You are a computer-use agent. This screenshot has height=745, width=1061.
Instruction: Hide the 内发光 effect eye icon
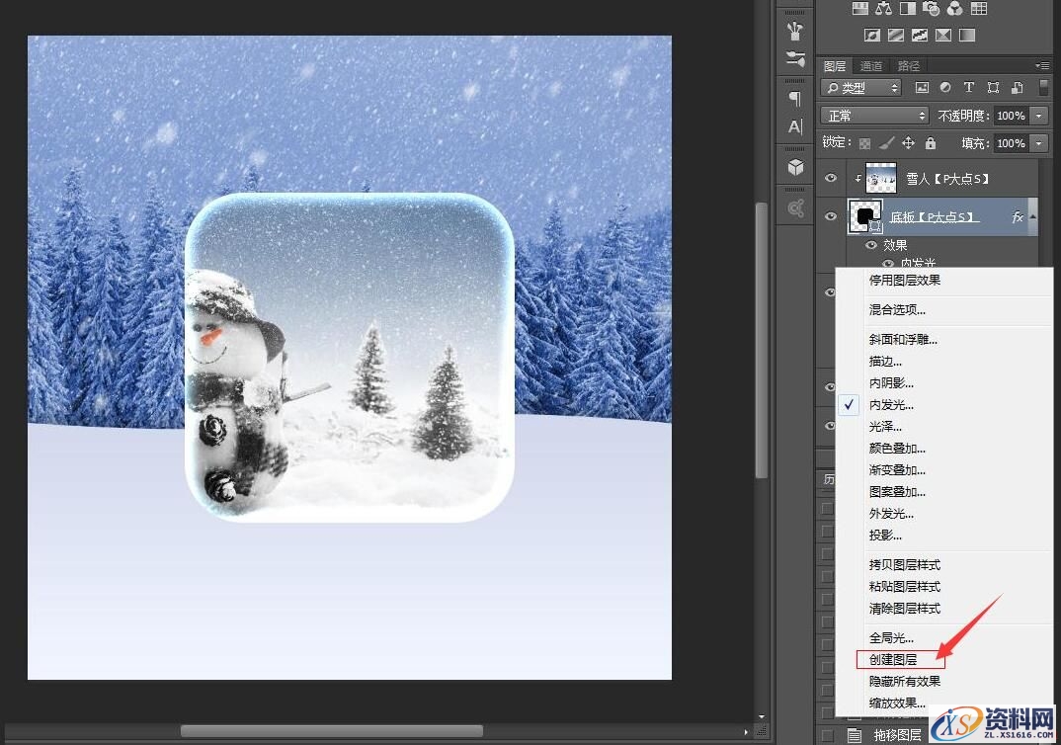click(888, 263)
